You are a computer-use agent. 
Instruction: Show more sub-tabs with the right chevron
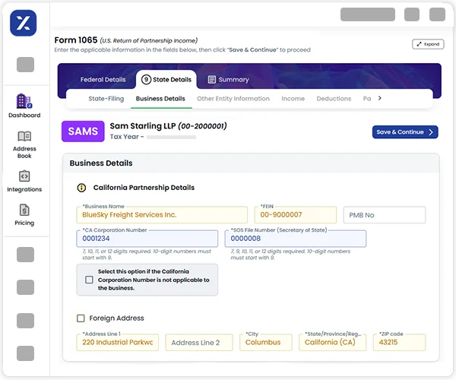[x=380, y=98]
